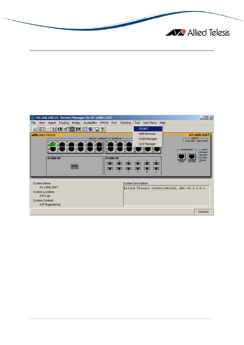The image size is (244, 345).
Task: Open the Bridge menu
Action: point(76,123)
